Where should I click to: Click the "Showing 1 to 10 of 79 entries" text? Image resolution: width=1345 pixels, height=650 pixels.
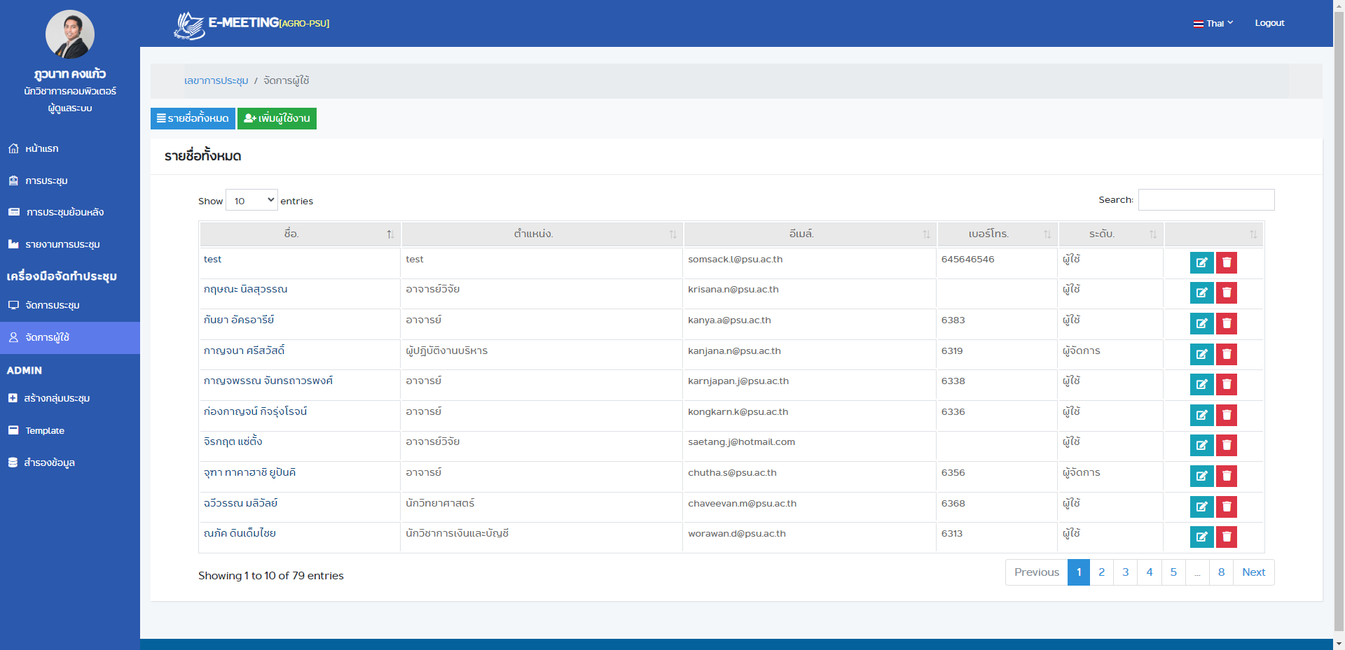click(271, 576)
